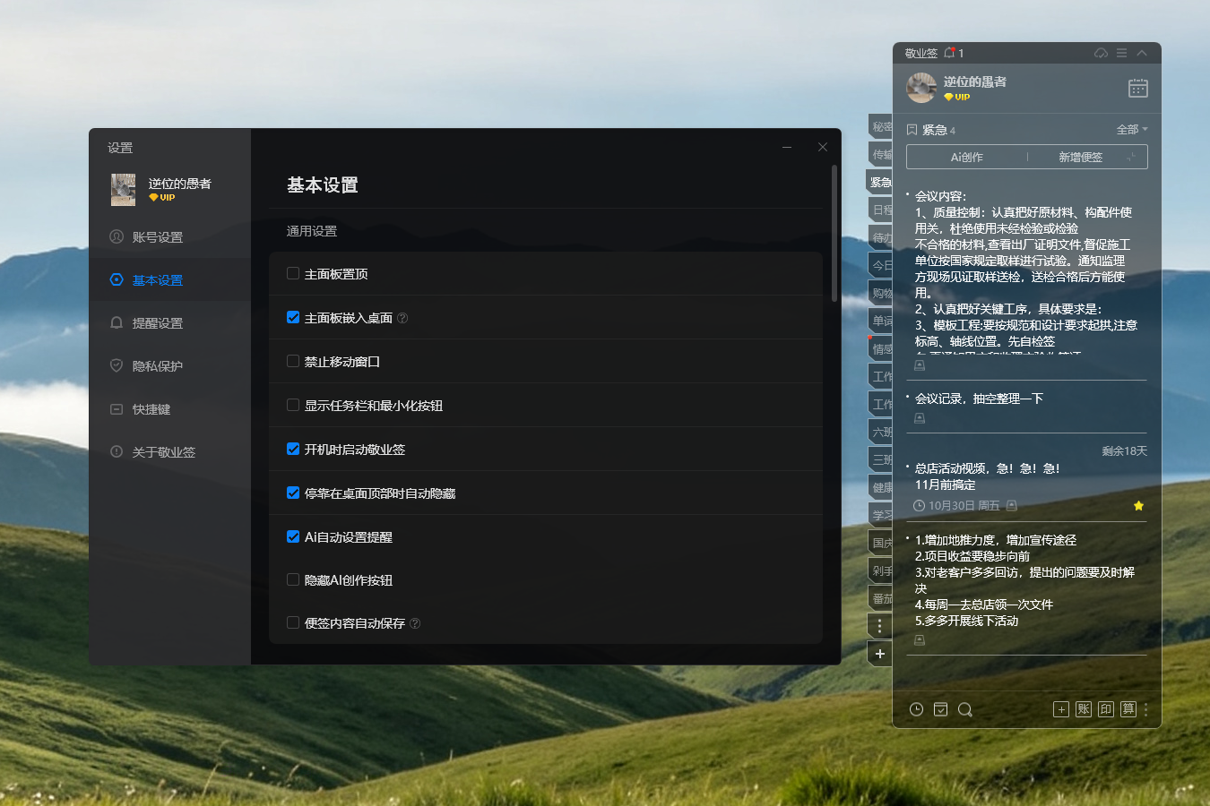Click the plus button to add a category tab
Viewport: 1210px width, 806px height.
click(880, 654)
